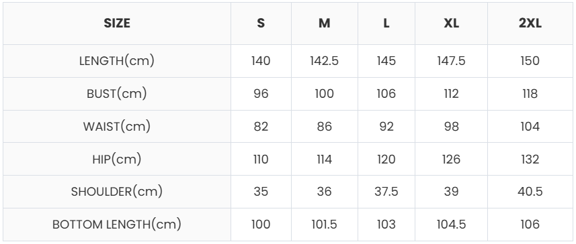Click the 92 waist value for L
This screenshot has height=244, width=576.
[386, 127]
